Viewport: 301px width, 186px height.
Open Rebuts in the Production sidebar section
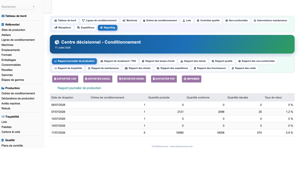(x=6, y=108)
